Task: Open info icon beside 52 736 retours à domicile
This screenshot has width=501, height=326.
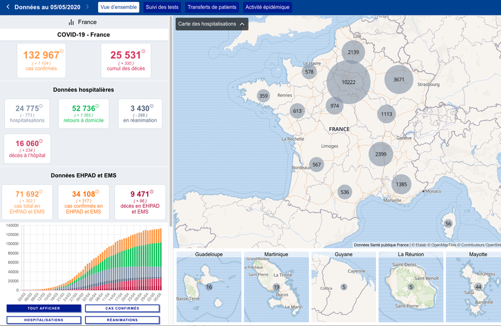Action: coord(97,106)
